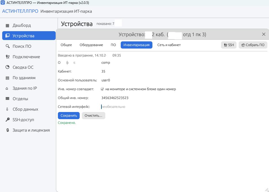The image size is (269, 192).
Task: Open Защита и лицензия in the sidebar
Action: click(29, 130)
